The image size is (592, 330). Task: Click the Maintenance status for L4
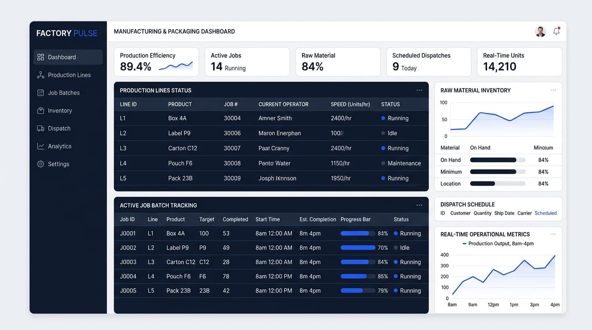click(x=401, y=163)
